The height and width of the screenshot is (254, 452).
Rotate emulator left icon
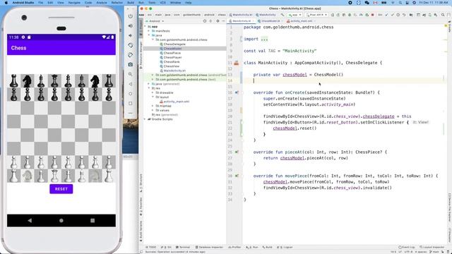click(130, 45)
